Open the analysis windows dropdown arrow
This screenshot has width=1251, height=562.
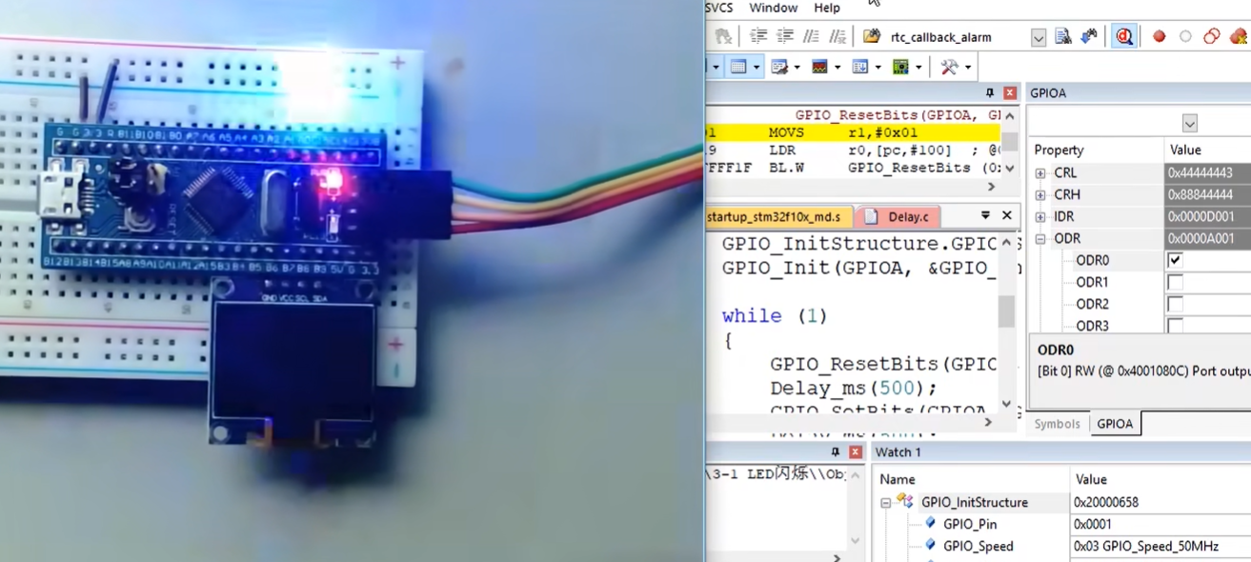coord(837,67)
